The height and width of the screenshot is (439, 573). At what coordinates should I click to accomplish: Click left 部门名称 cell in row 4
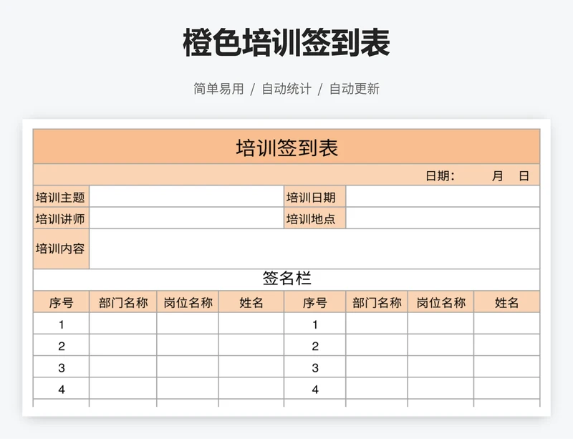point(122,388)
